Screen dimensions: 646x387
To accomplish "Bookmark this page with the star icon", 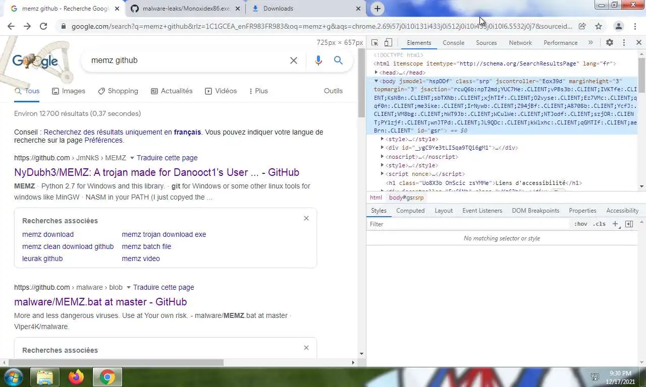I will click(x=599, y=26).
